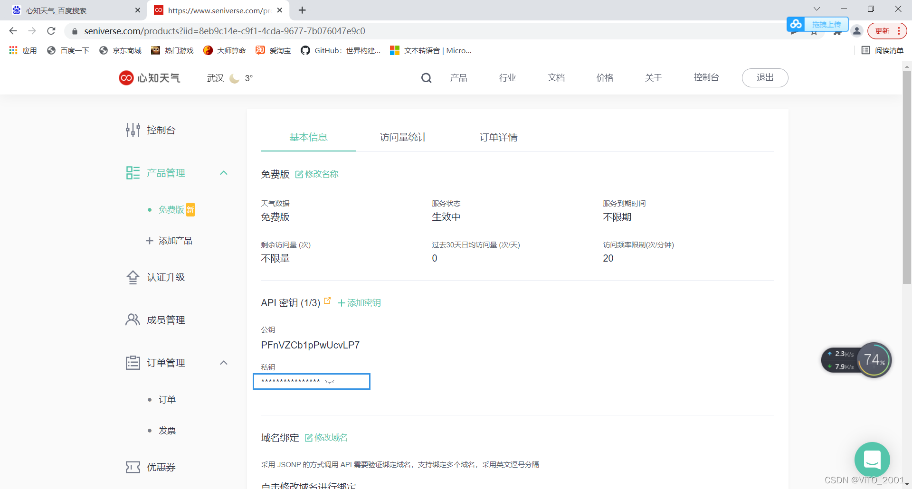The image size is (912, 489).
Task: Click the browser reload icon
Action: (51, 31)
